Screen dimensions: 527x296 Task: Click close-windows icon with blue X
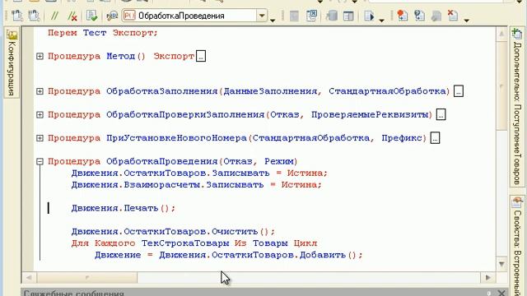(x=311, y=16)
